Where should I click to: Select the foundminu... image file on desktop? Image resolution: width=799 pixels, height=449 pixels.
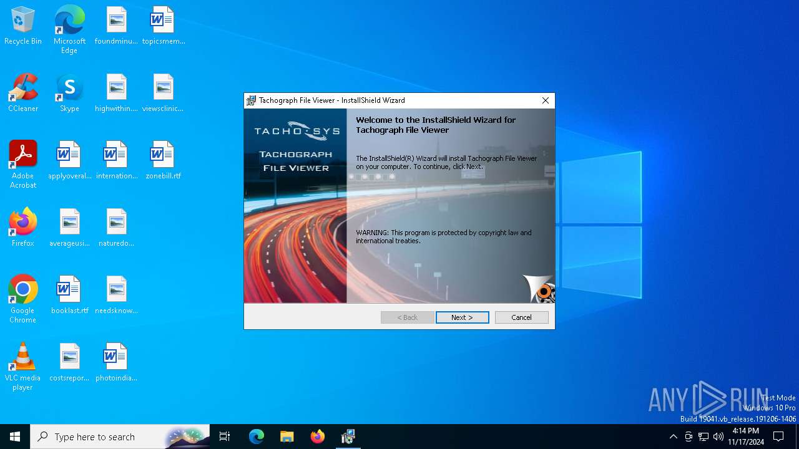tap(116, 26)
